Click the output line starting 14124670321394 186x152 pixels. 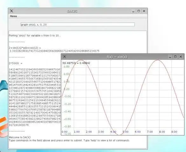tap(35, 69)
